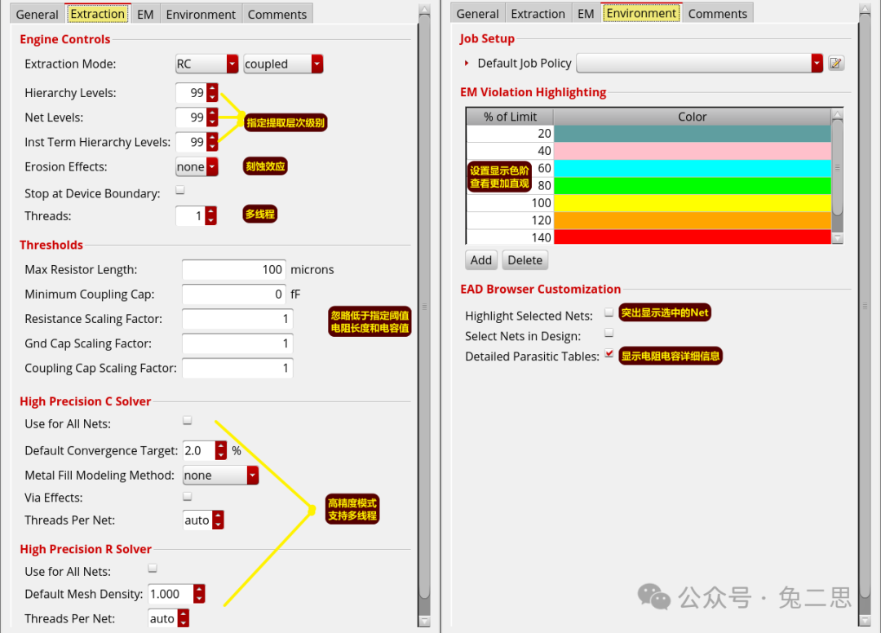Switch to the EM tab in left panel
The height and width of the screenshot is (633, 881).
coord(145,15)
